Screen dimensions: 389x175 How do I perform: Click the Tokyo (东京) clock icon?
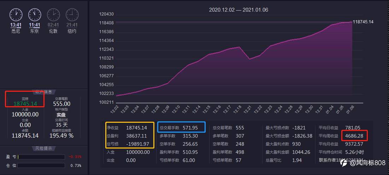coord(35,15)
